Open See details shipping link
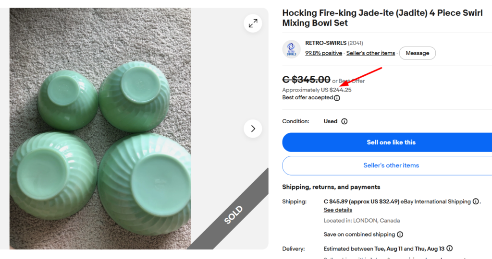This screenshot has width=492, height=259. point(338,210)
